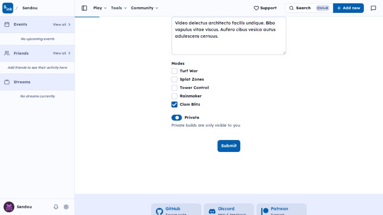Open the chat icon in the header
383x215 pixels.
pos(373,8)
